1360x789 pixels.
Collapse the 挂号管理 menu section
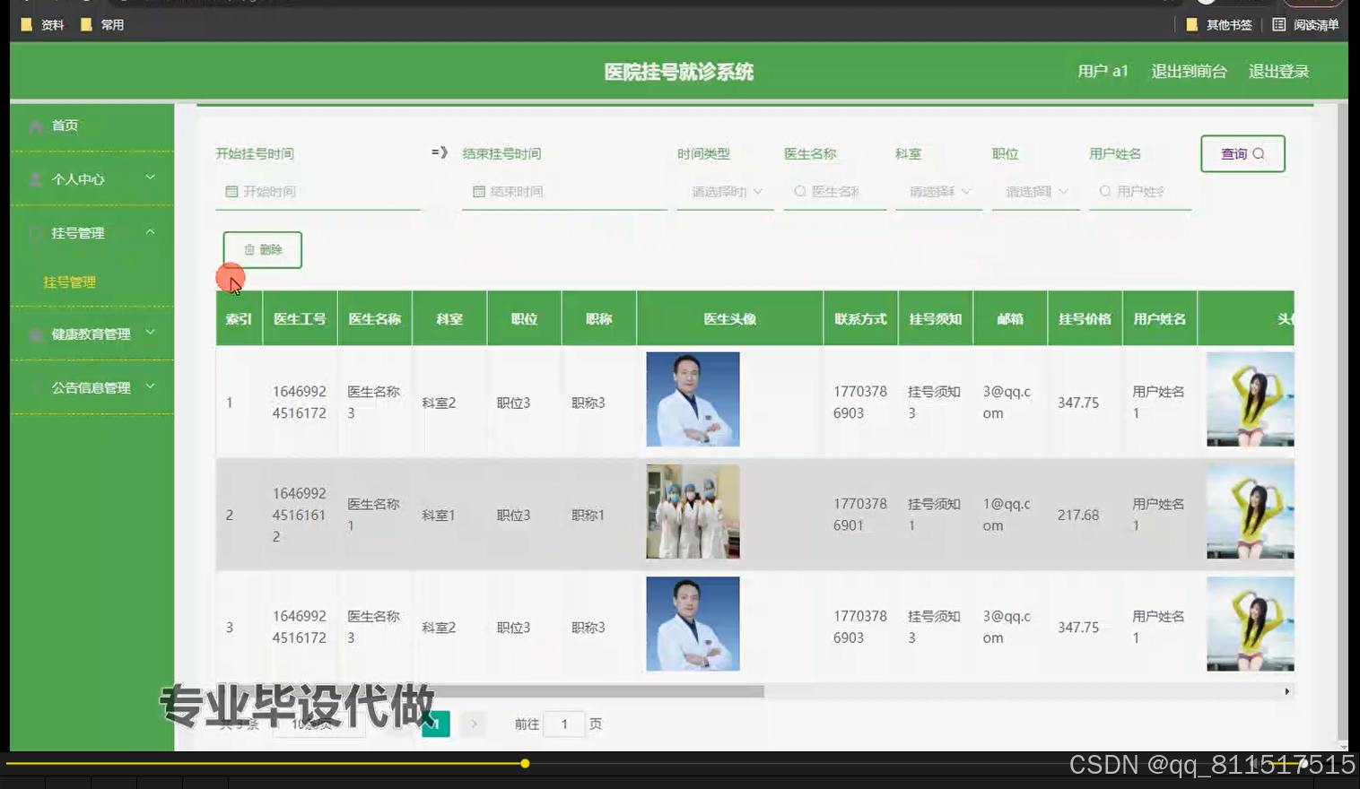point(151,232)
